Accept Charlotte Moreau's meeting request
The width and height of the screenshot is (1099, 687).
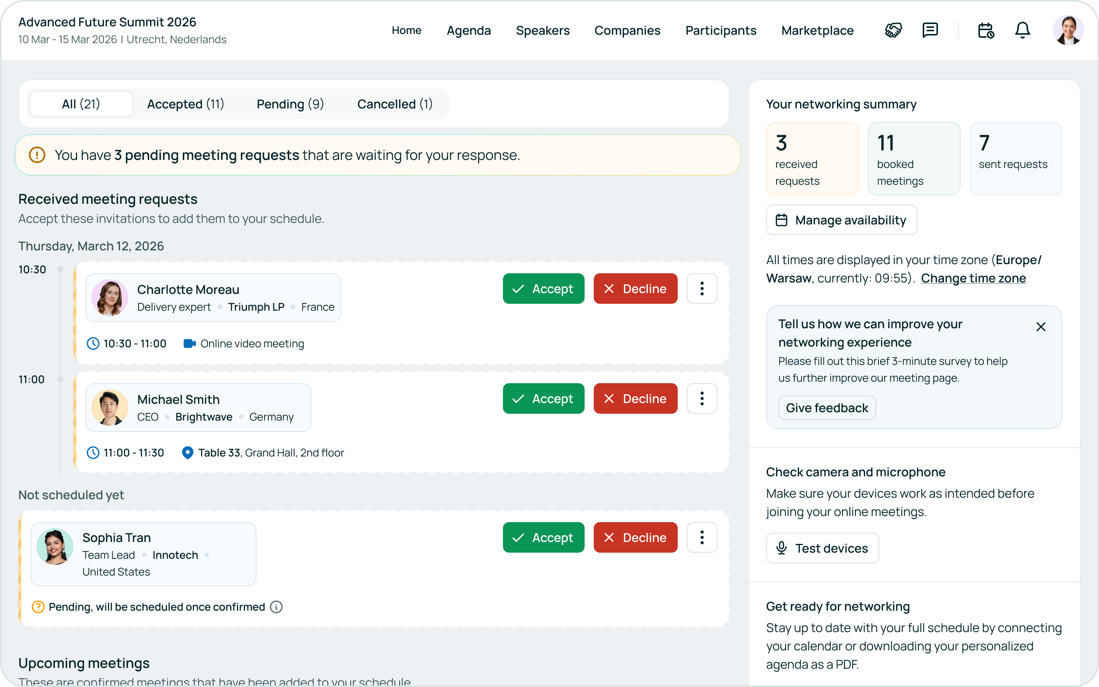[x=543, y=289]
